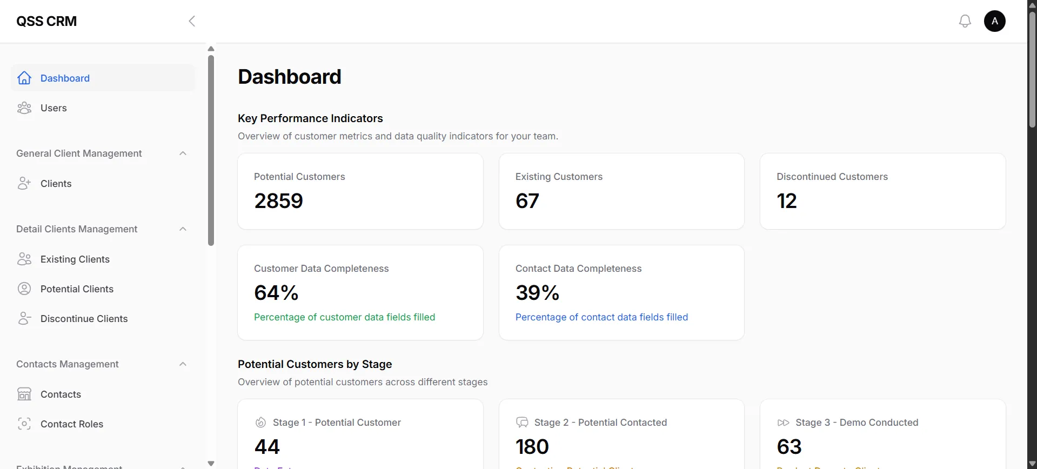This screenshot has width=1037, height=469.
Task: Select the Dashboard home icon
Action: click(24, 77)
